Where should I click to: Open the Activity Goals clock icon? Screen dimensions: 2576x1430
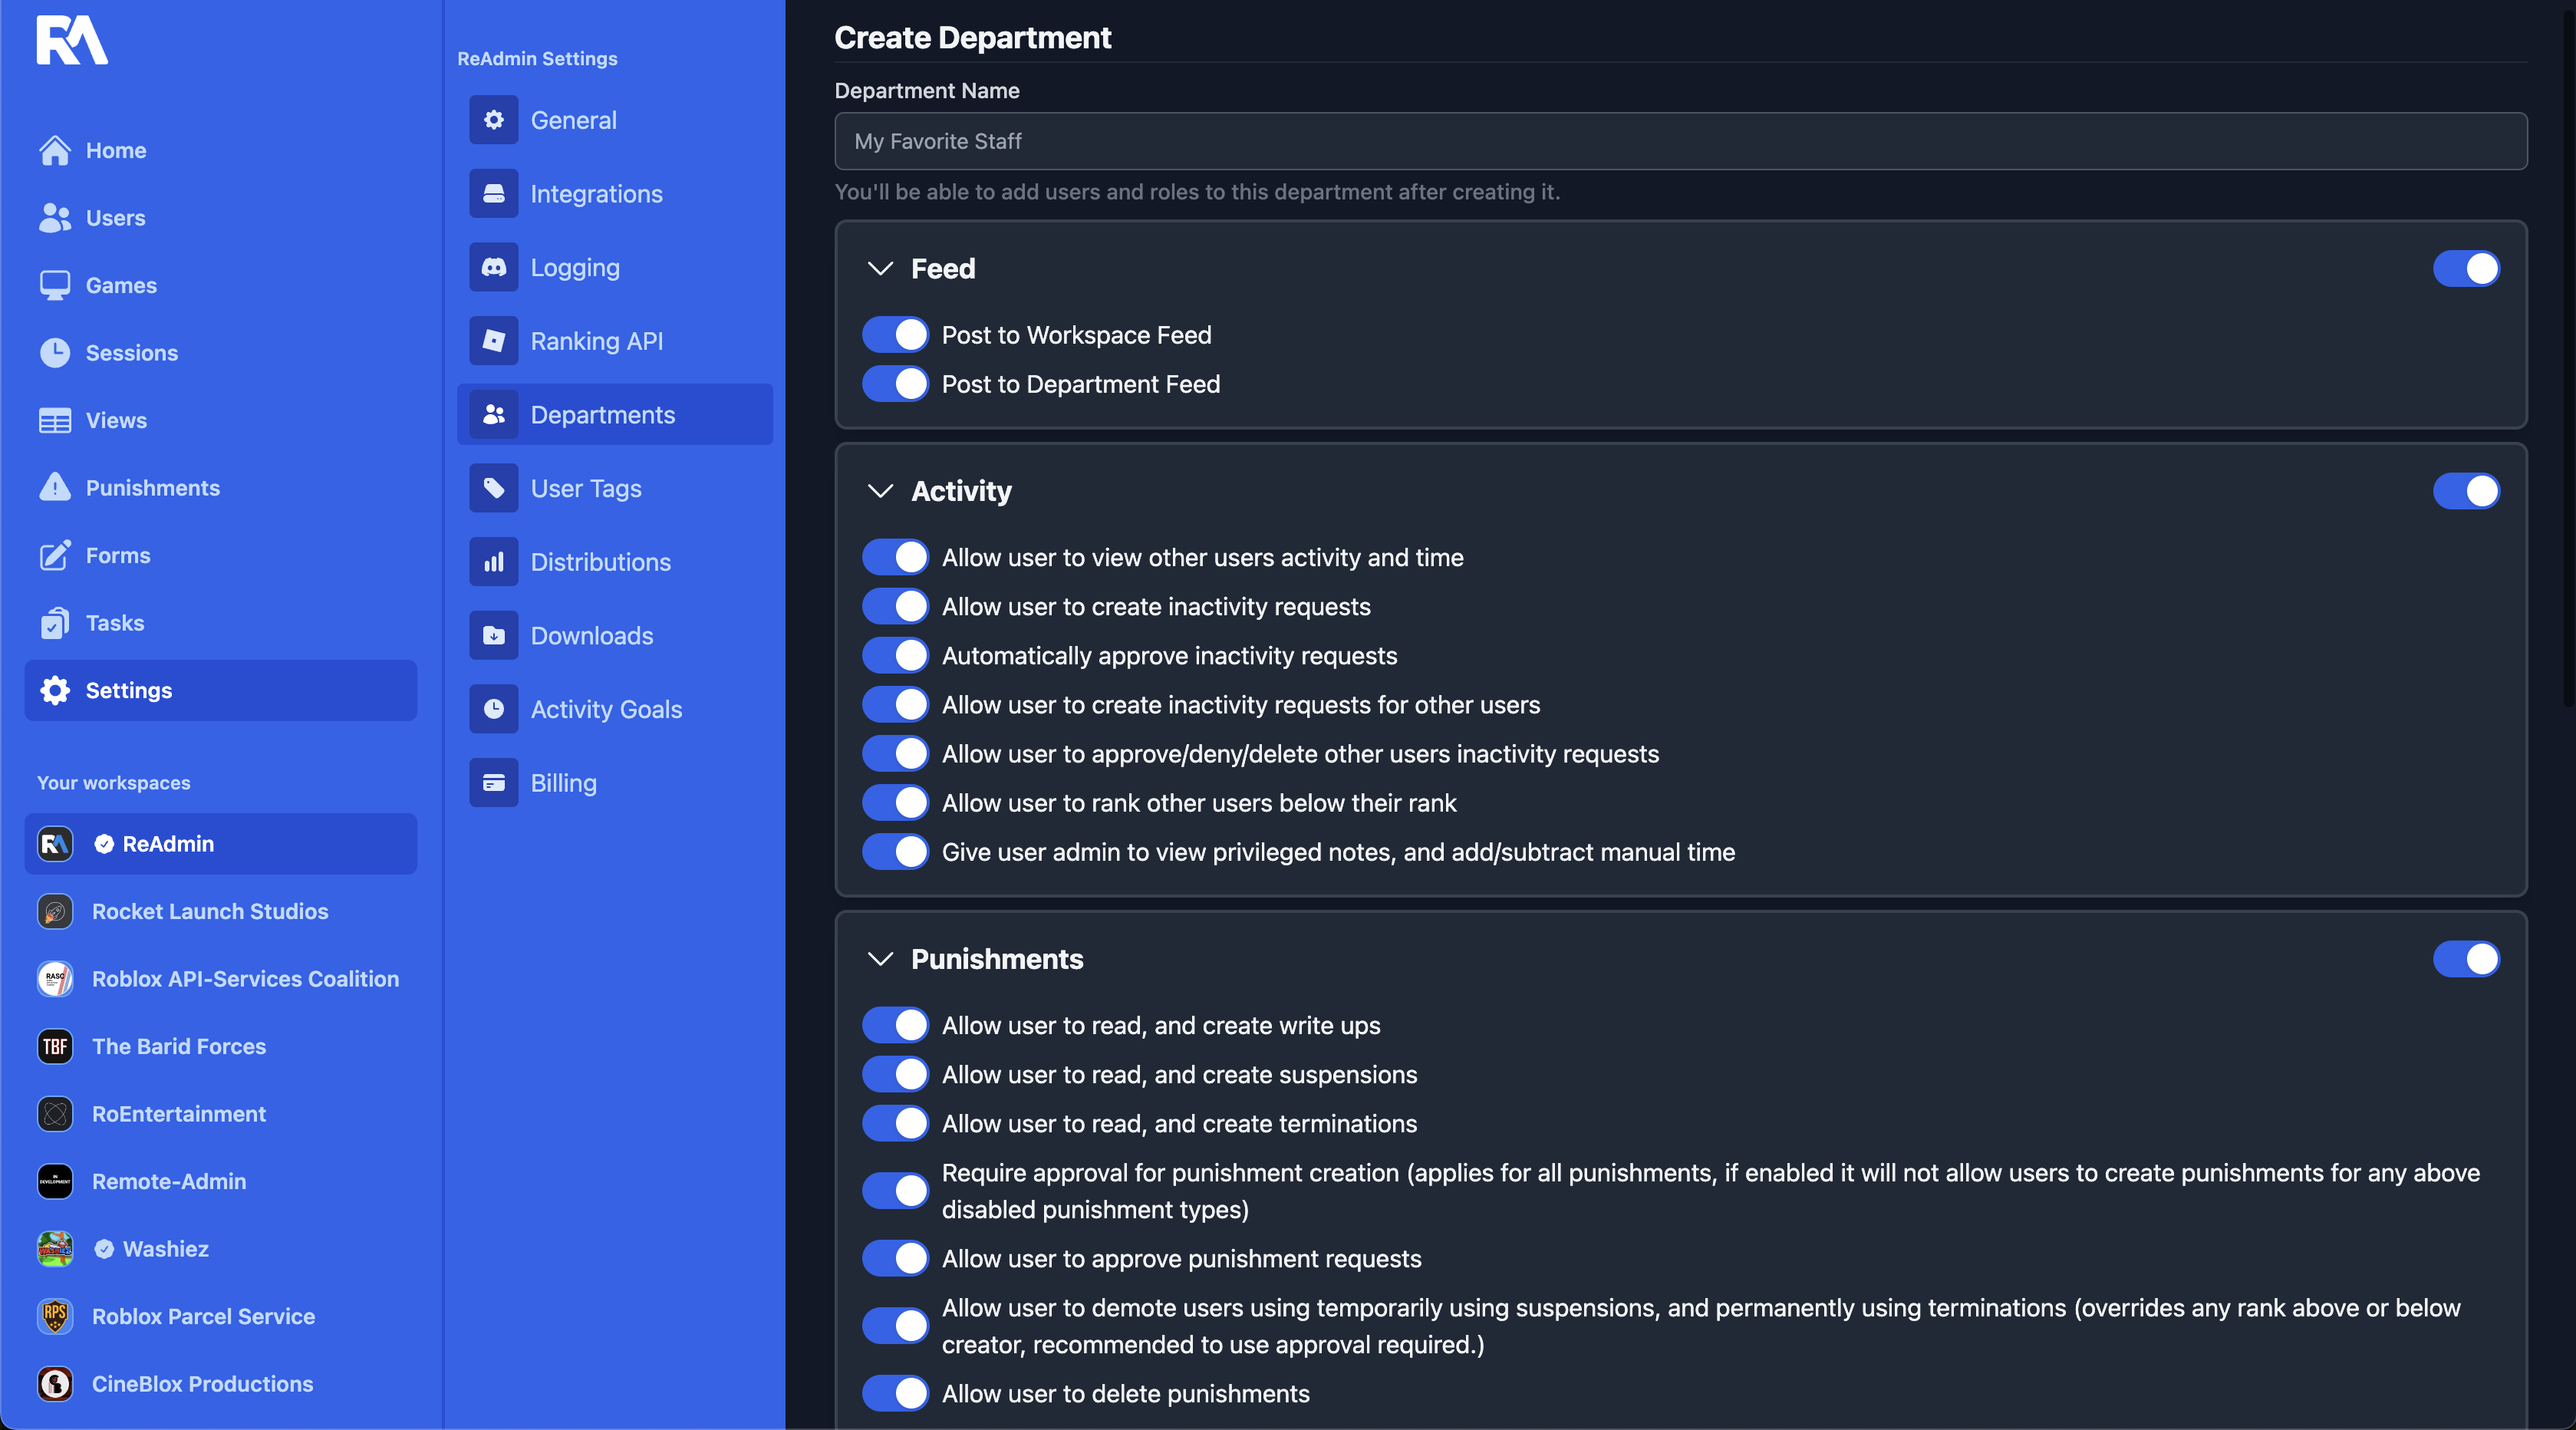[493, 709]
